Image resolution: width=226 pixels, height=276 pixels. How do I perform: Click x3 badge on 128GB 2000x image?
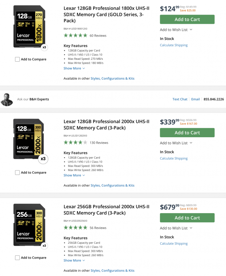(43, 159)
